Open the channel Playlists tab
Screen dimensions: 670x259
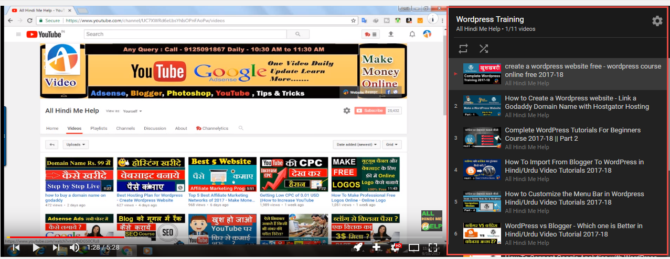[x=99, y=128]
